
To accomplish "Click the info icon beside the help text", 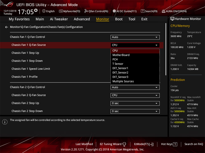I will [5, 122].
